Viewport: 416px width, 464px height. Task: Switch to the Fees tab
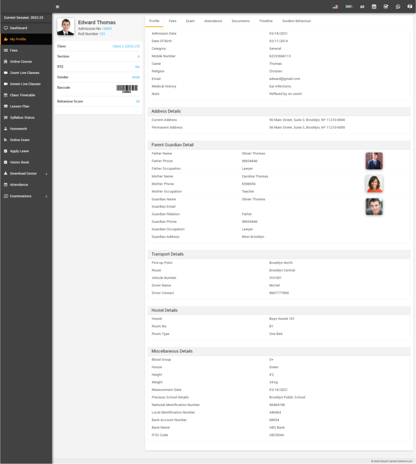(x=173, y=21)
